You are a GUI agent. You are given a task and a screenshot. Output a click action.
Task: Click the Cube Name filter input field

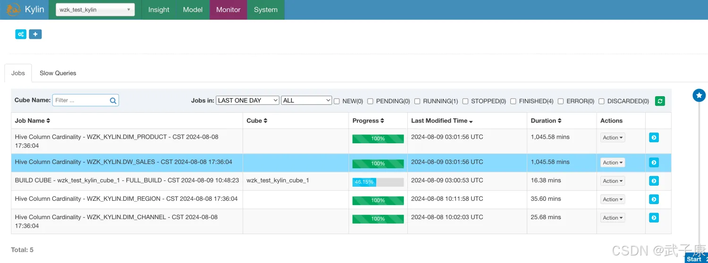(x=80, y=100)
